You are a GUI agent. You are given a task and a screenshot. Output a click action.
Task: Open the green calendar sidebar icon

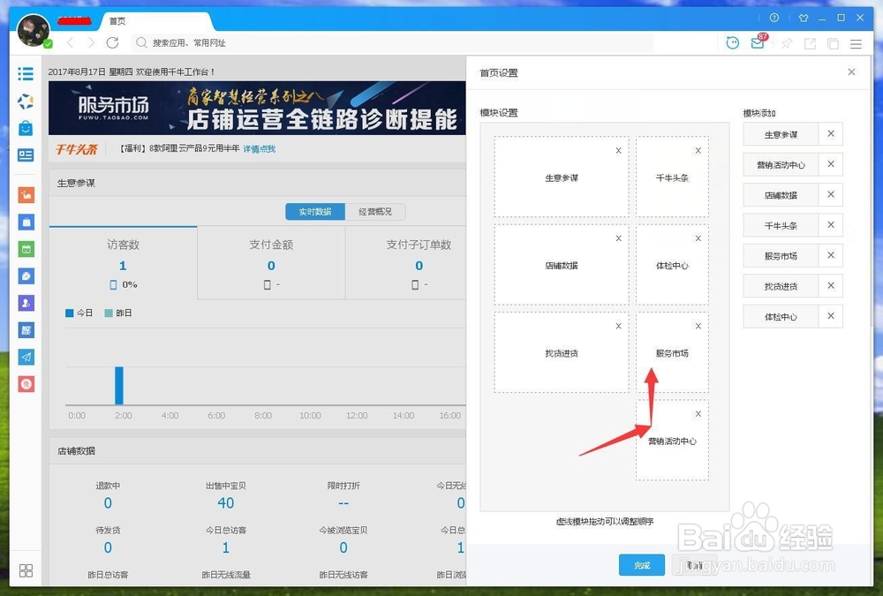26,249
